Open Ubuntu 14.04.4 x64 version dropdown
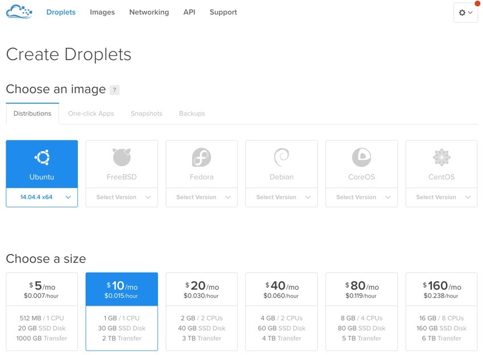This screenshot has height=355, width=483. tap(42, 197)
